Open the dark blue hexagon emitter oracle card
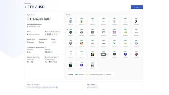 [71, 32]
